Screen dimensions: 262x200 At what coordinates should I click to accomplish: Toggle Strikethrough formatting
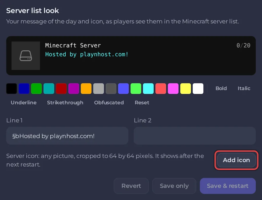click(x=65, y=103)
